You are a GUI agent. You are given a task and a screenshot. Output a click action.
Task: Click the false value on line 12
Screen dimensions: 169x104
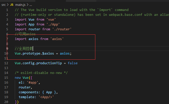tap(73, 63)
